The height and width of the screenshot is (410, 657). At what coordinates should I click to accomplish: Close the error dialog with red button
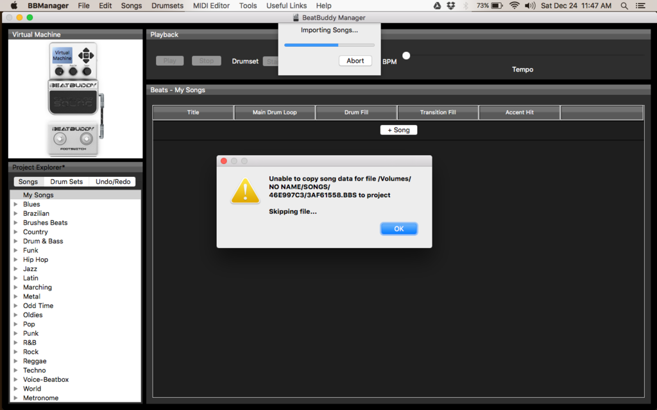(x=224, y=161)
